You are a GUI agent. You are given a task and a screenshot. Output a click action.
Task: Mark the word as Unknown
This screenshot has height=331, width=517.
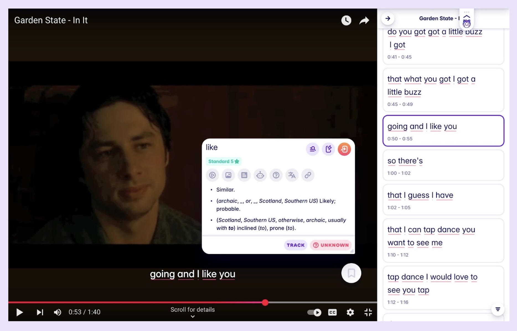pyautogui.click(x=330, y=245)
